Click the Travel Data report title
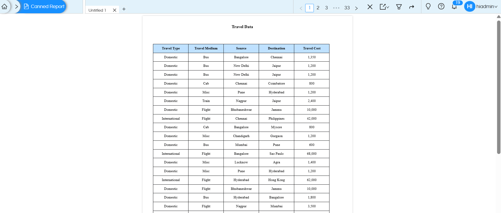 point(242,27)
